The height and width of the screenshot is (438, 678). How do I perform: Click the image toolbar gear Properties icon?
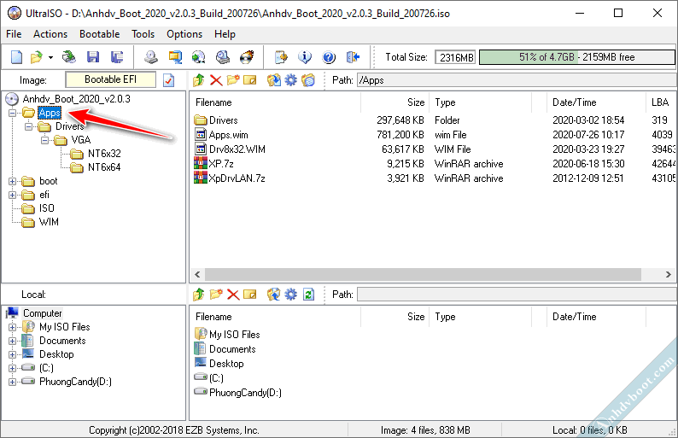(x=291, y=80)
